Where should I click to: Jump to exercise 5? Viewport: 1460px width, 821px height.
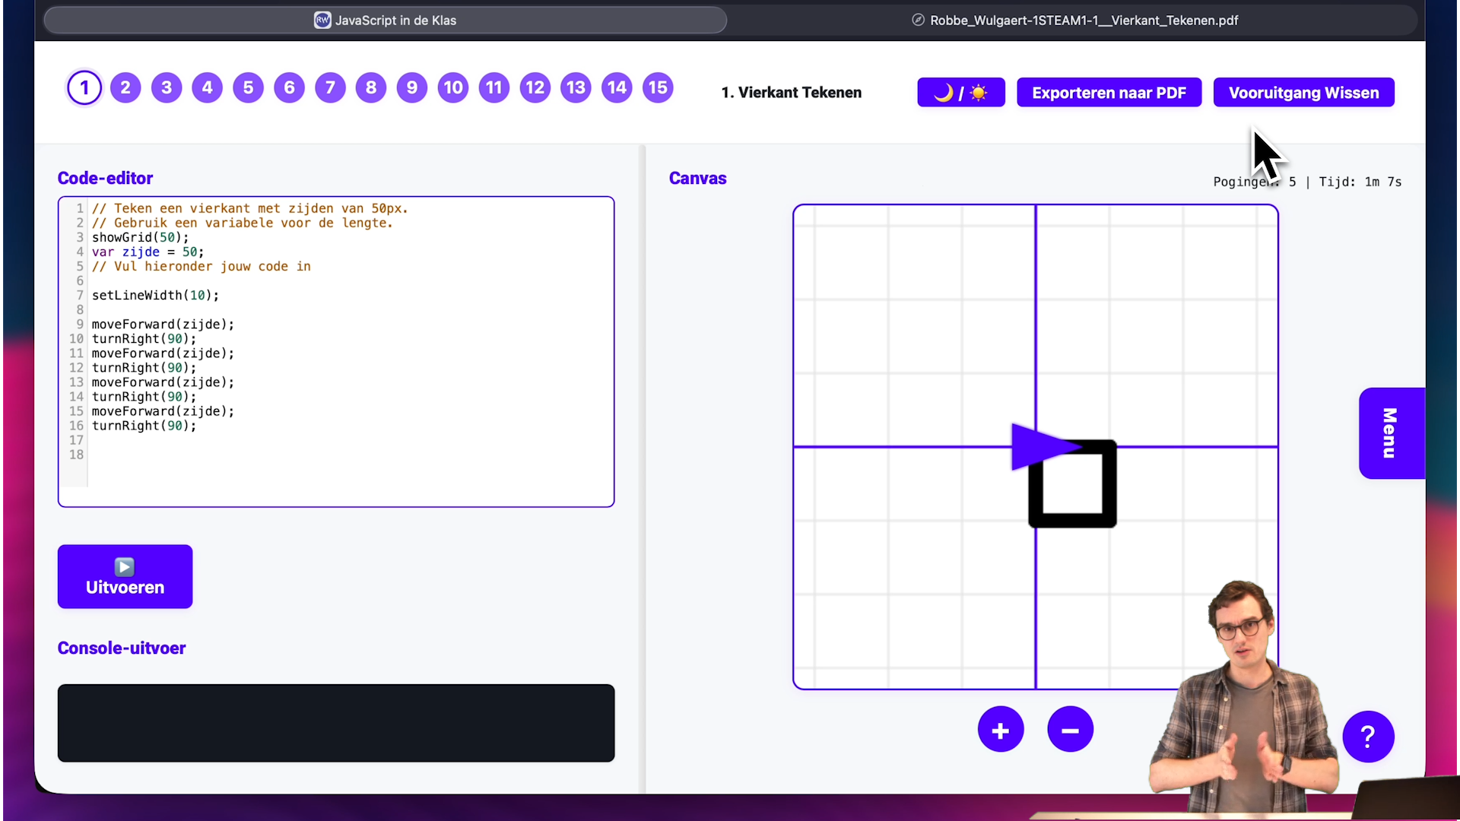[249, 88]
